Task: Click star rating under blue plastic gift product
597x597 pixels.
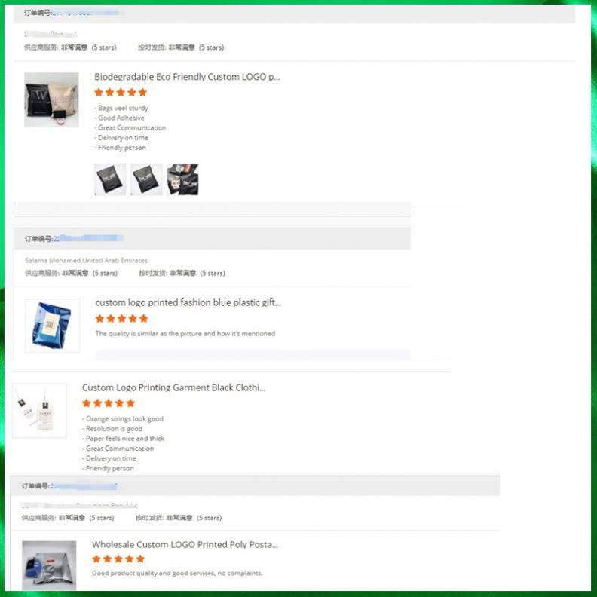Action: pyautogui.click(x=122, y=319)
